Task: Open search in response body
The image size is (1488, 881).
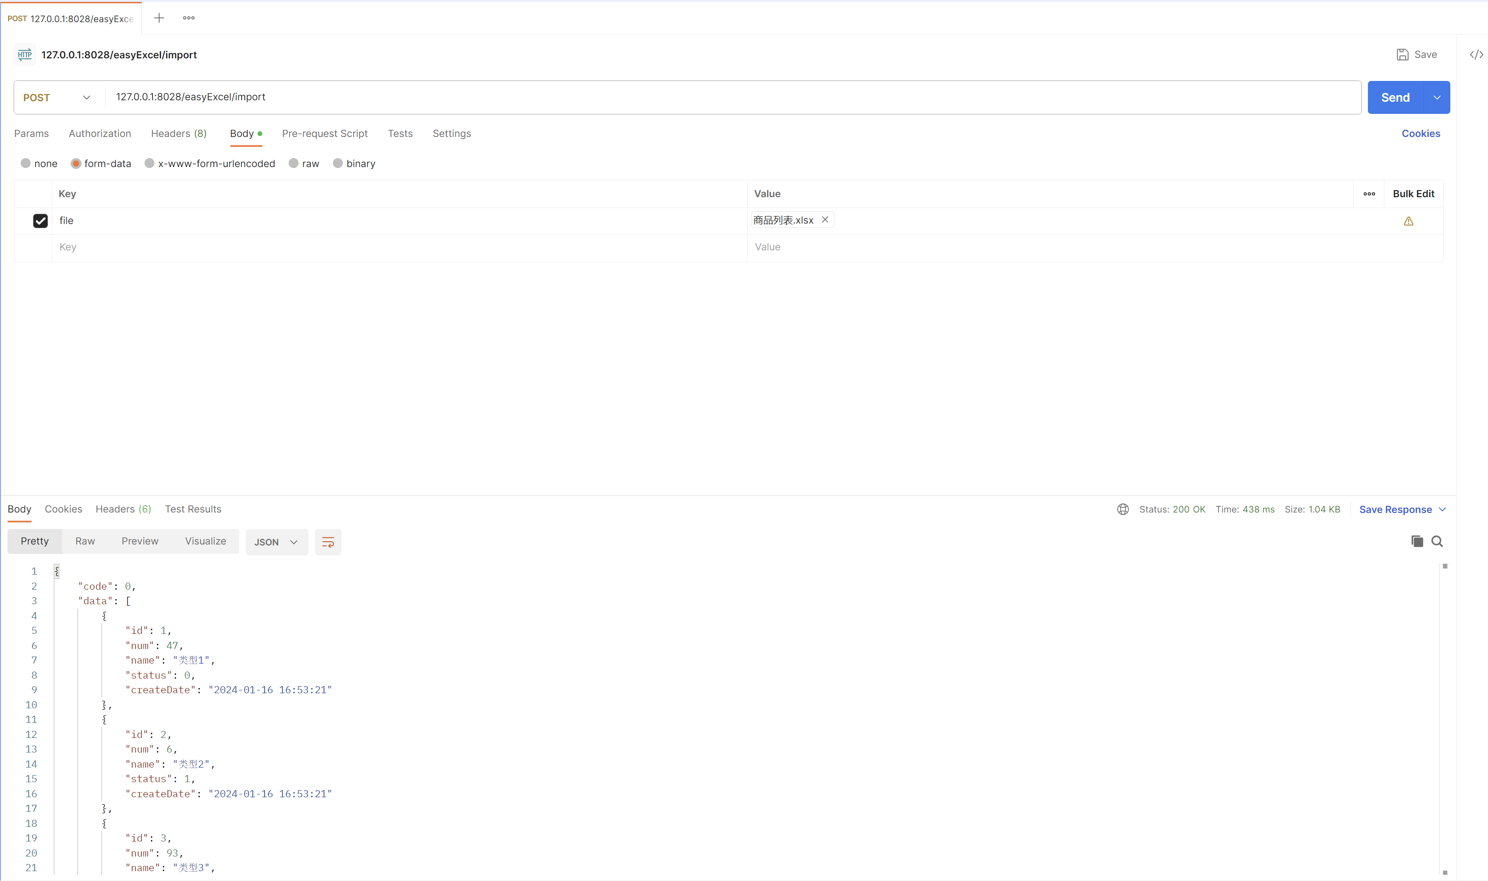Action: 1437,541
